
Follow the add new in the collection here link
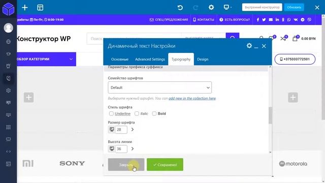(192, 98)
